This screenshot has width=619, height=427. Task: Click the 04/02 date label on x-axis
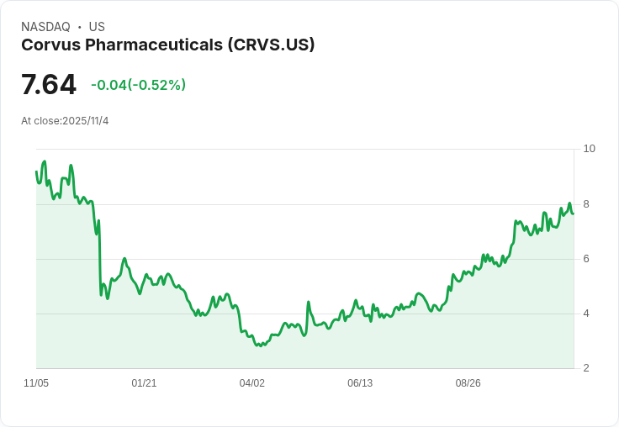pos(251,383)
